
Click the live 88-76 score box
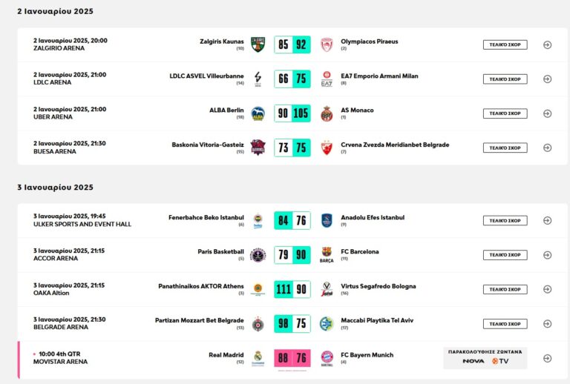[x=292, y=358]
